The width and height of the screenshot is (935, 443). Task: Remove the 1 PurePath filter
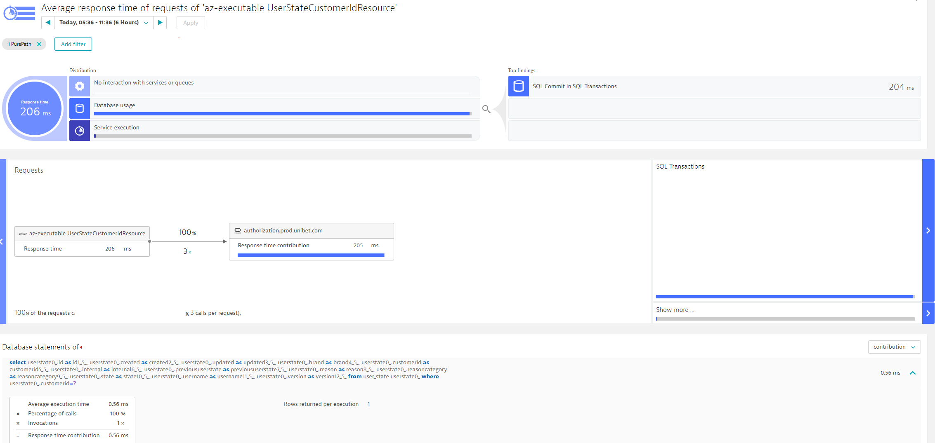(39, 44)
